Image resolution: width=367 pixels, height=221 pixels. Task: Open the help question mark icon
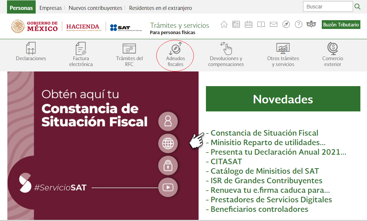click(298, 24)
